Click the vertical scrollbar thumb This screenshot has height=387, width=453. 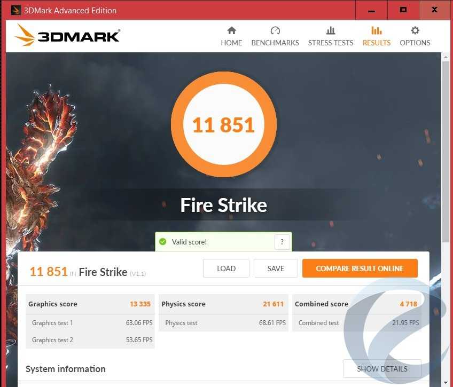pos(446,149)
